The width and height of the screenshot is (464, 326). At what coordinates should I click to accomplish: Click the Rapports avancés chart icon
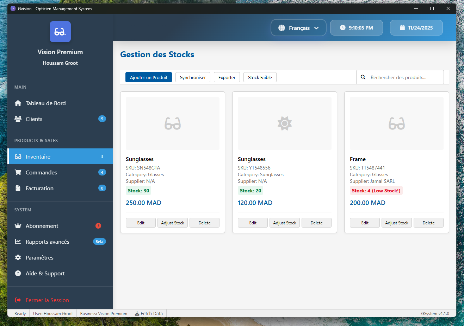click(17, 242)
